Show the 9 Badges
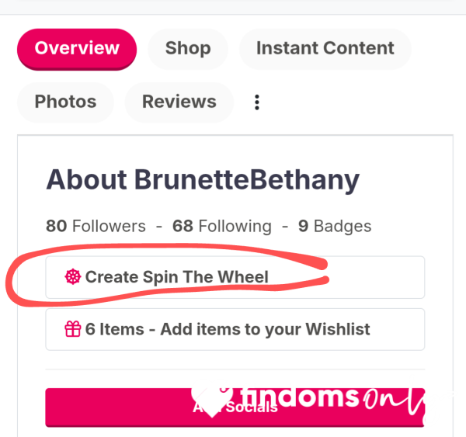The width and height of the screenshot is (466, 437). [335, 226]
